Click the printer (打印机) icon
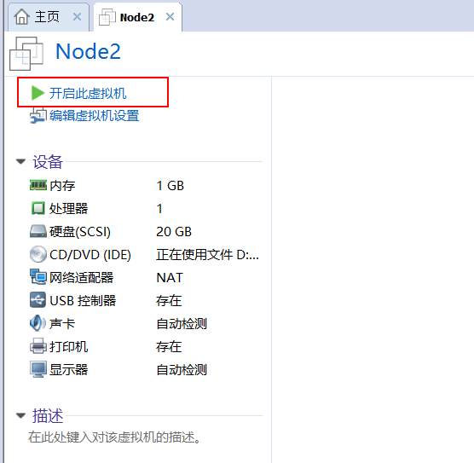This screenshot has width=474, height=463. click(38, 346)
